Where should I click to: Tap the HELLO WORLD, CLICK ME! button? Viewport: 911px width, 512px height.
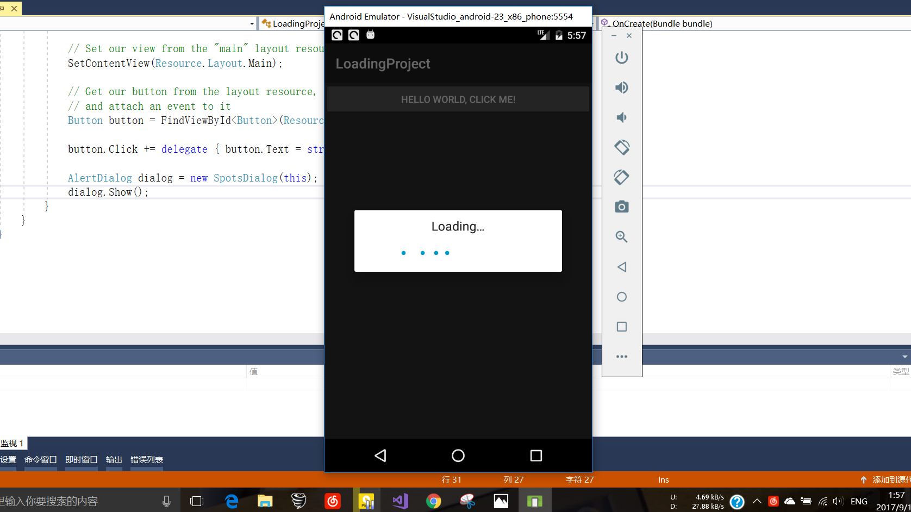pyautogui.click(x=458, y=99)
